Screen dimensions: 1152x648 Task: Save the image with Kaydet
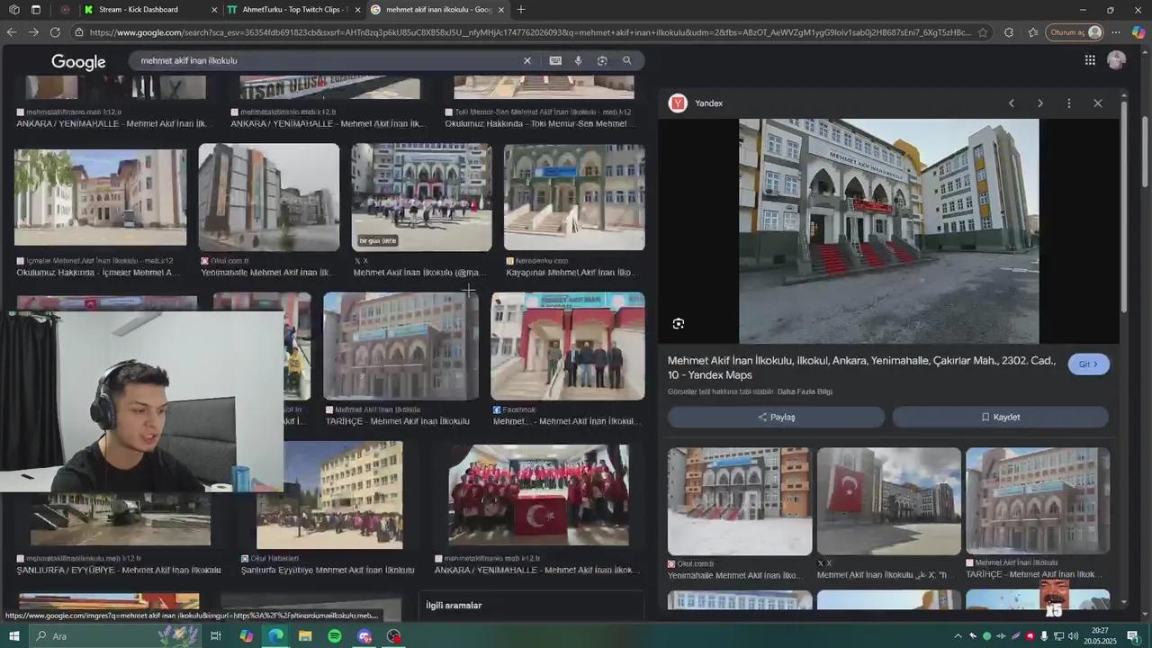(1001, 418)
